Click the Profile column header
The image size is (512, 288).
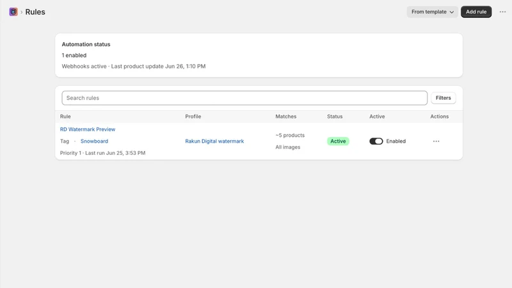pos(193,116)
